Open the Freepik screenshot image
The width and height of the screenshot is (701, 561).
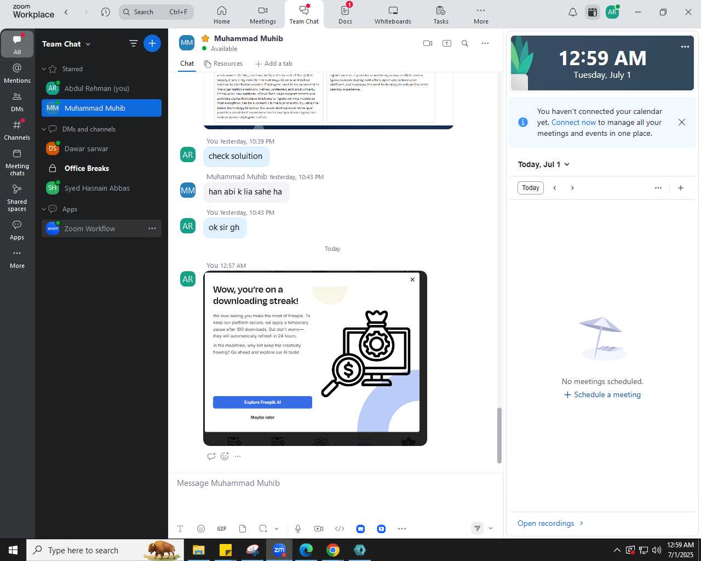[x=315, y=358]
